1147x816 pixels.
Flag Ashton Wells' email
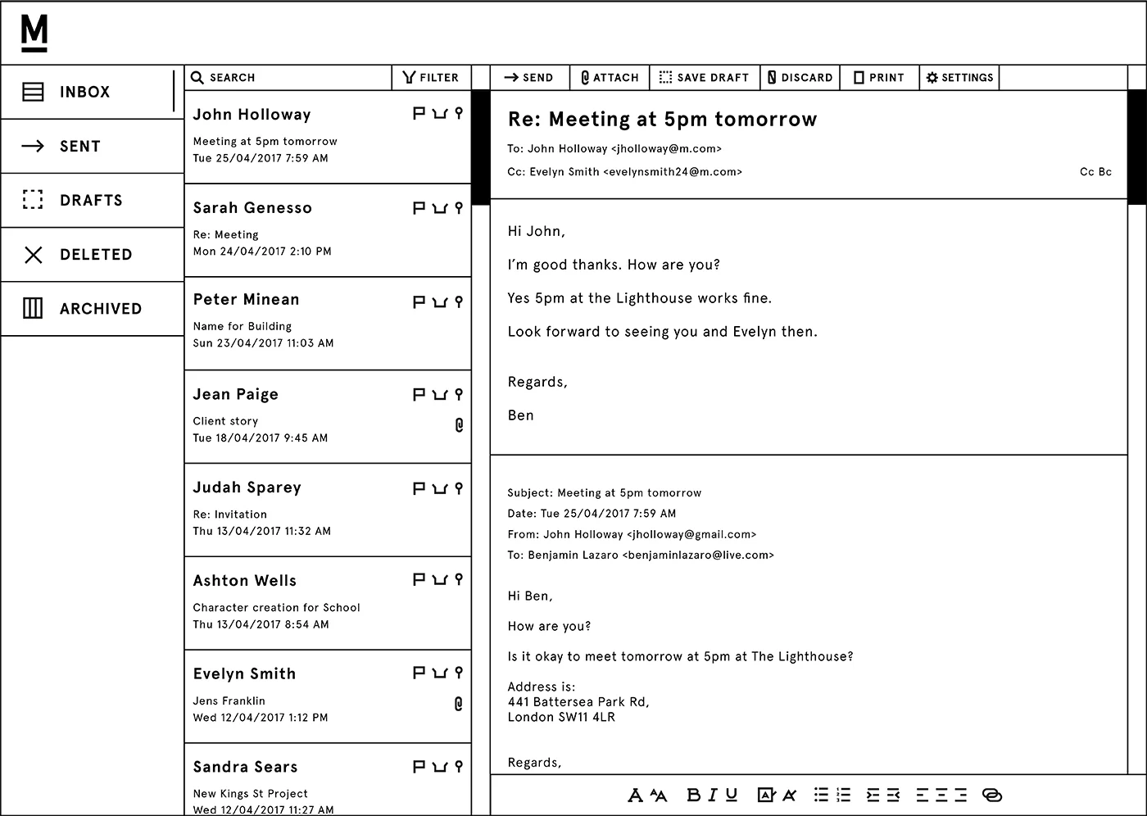click(419, 579)
